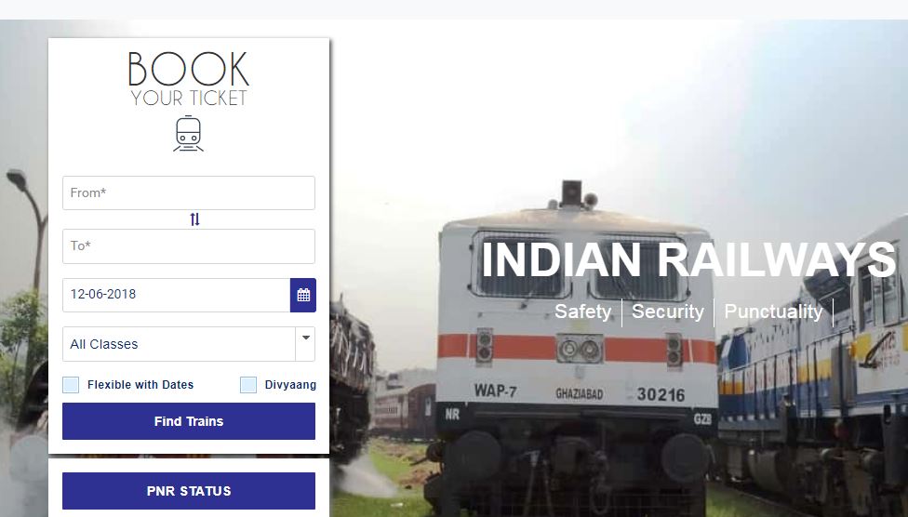
Task: Click the BOOK heading text
Action: [x=188, y=69]
